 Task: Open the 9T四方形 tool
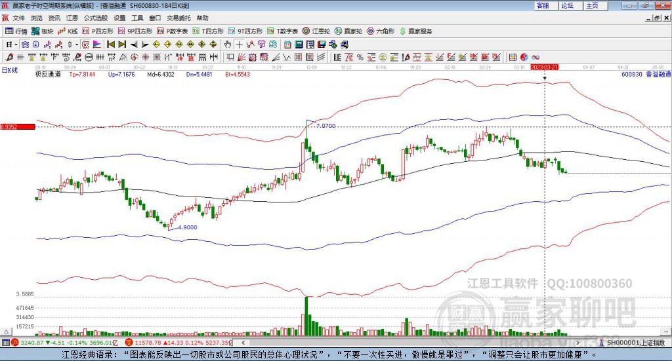tap(245, 31)
